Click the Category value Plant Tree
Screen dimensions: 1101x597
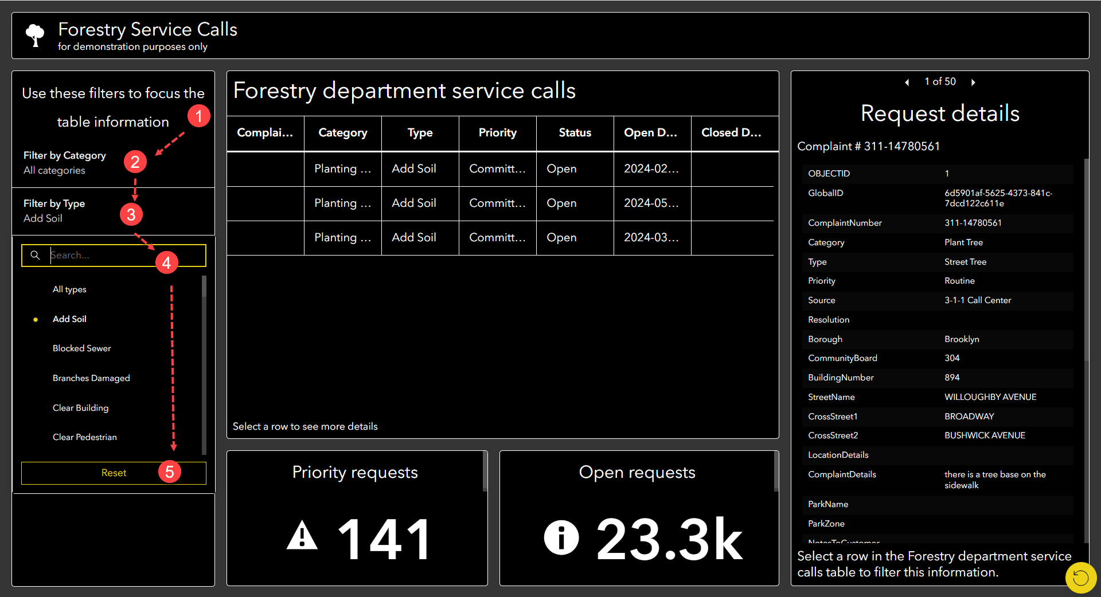pos(963,242)
